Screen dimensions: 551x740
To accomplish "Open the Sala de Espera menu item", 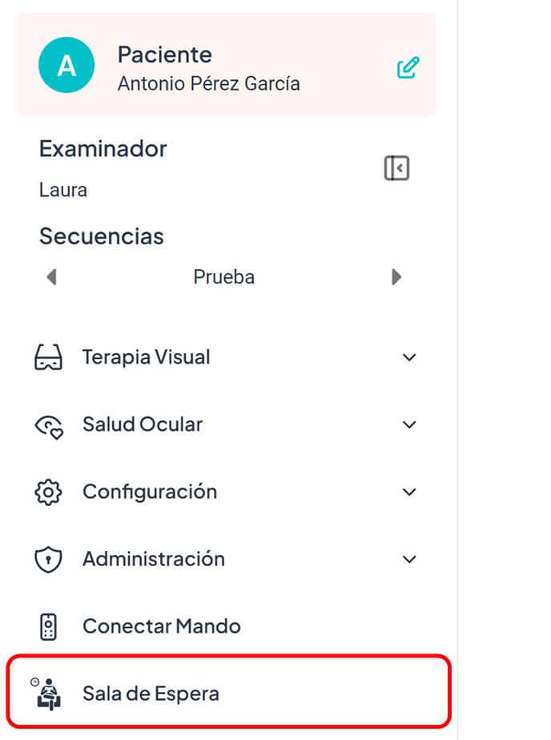I will (228, 694).
